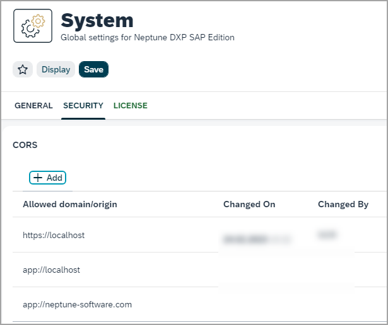
Task: Open the GENERAL tab
Action: pyautogui.click(x=33, y=106)
